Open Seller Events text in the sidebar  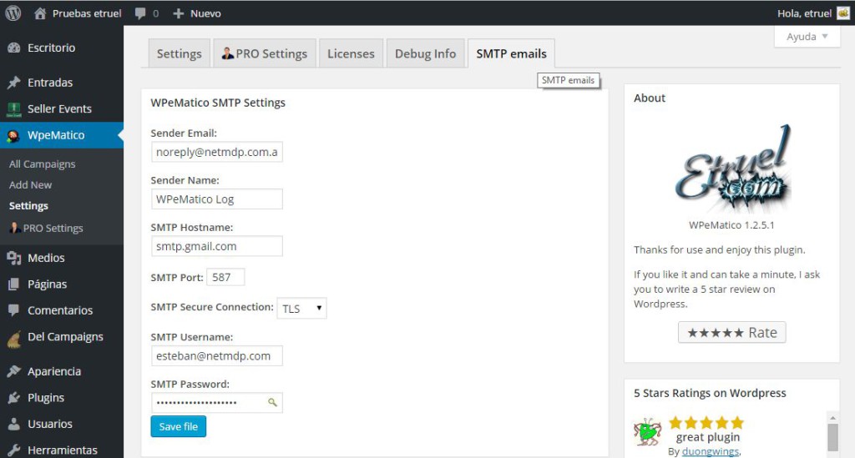point(59,109)
